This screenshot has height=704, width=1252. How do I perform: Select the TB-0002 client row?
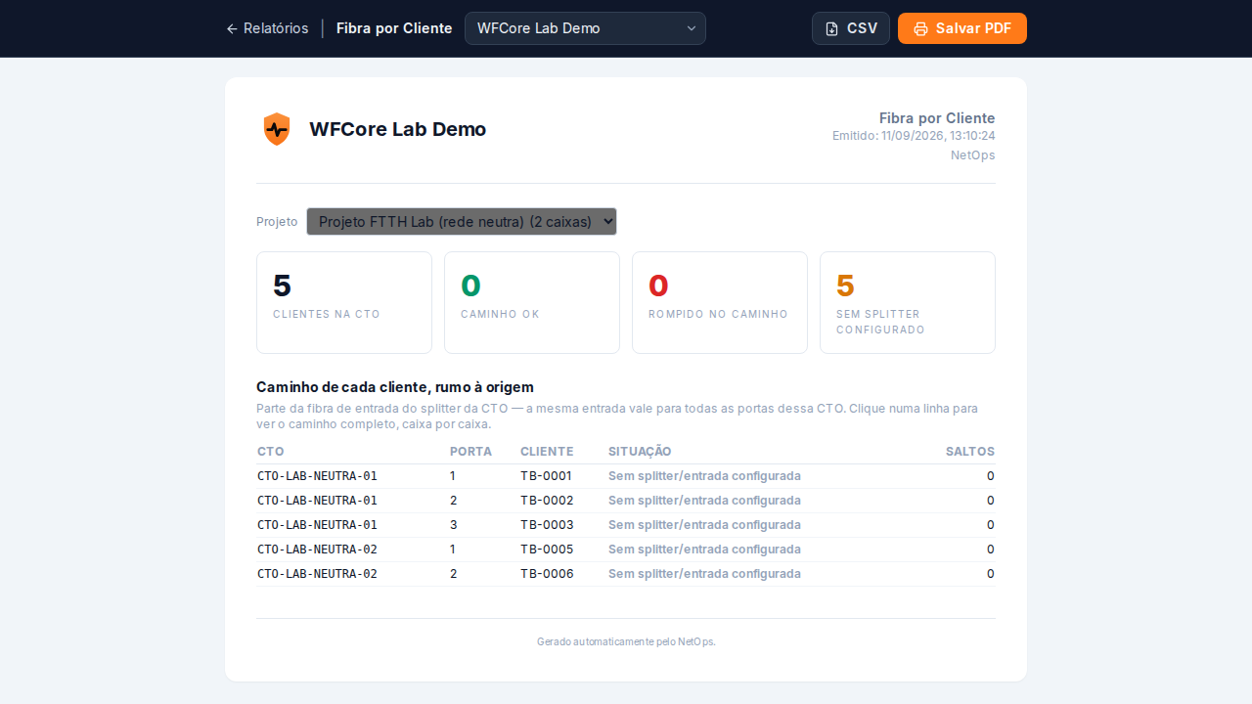tap(626, 501)
